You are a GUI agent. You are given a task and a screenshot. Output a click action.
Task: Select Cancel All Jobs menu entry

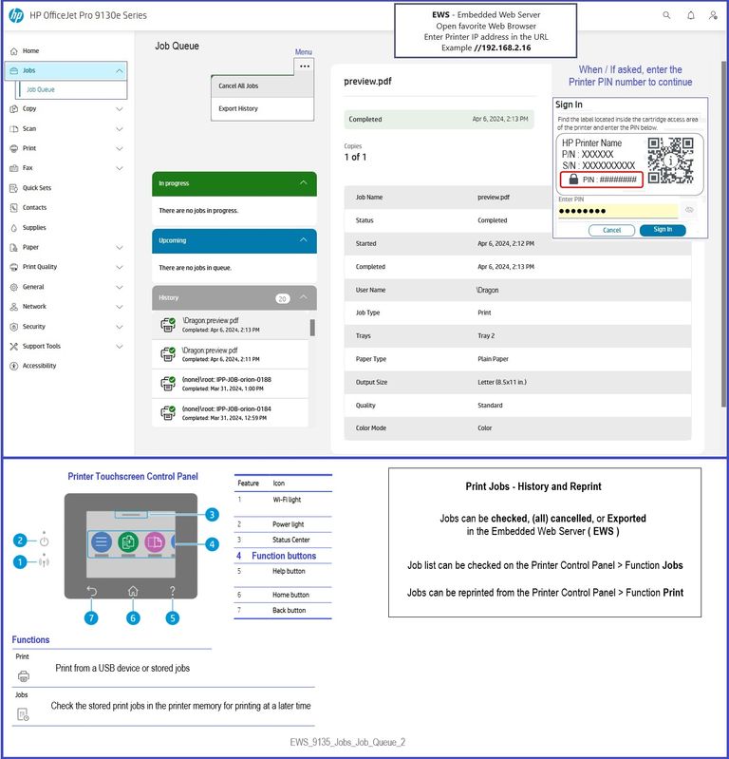(x=263, y=86)
